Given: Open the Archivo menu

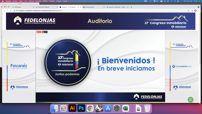Looking at the screenshot, I should coord(15,1).
